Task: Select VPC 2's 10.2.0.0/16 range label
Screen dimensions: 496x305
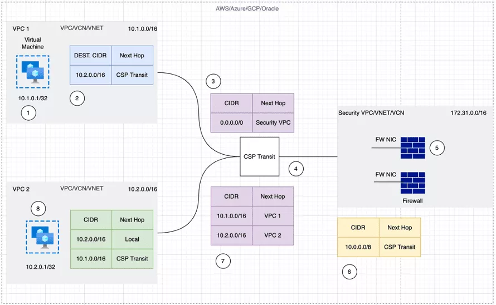Action: (x=143, y=189)
